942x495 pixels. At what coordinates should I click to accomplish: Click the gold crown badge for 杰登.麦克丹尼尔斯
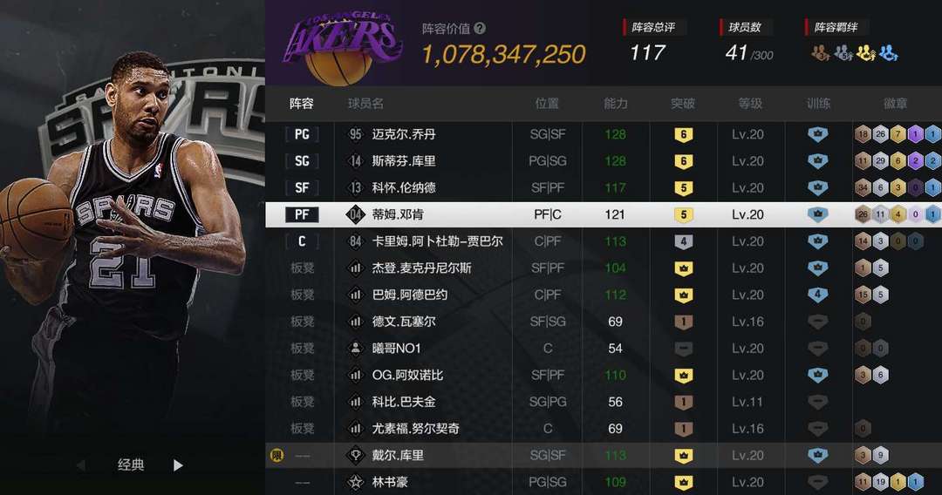click(x=683, y=268)
